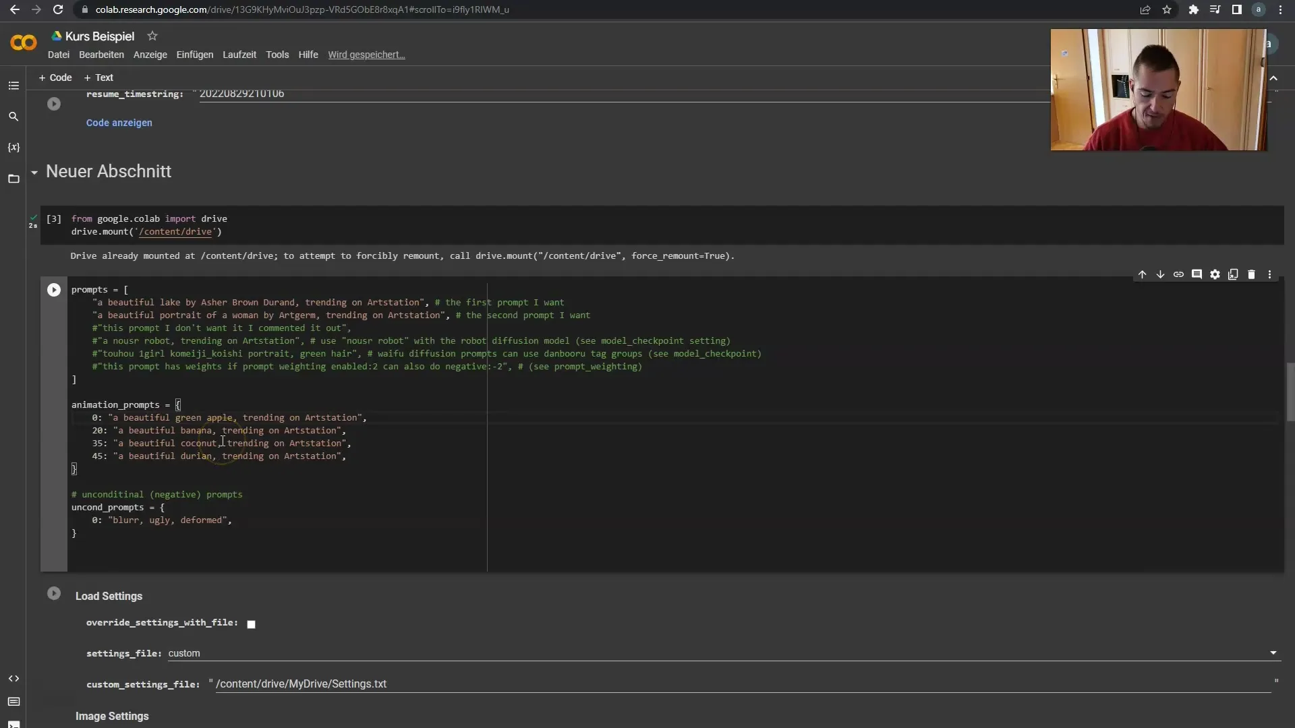Click the browser address bar URL

(x=302, y=9)
